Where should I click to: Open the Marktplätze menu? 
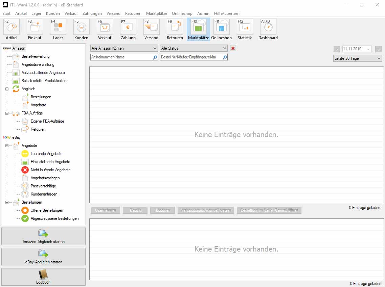156,14
